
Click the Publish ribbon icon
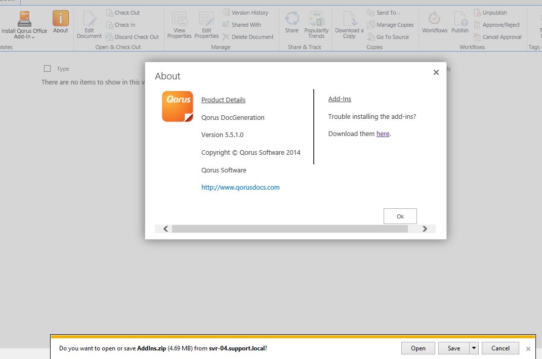tap(460, 22)
